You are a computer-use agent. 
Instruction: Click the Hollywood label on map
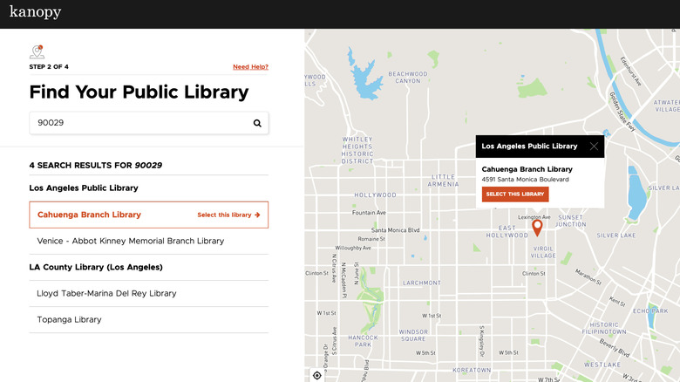(375, 195)
